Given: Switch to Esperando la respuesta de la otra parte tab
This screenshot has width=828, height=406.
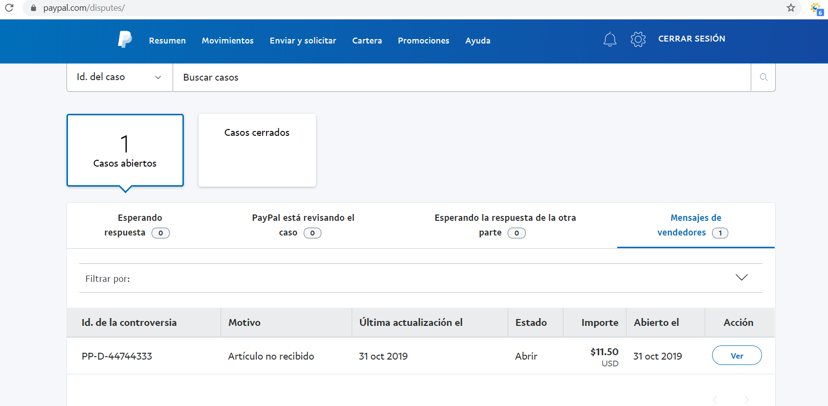Looking at the screenshot, I should (x=505, y=225).
